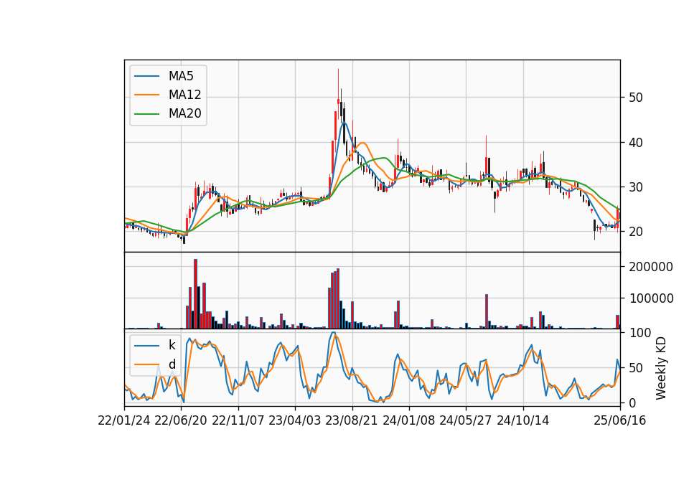Click the 22/11/07 date label
This screenshot has height=495, width=689.
pos(238,421)
